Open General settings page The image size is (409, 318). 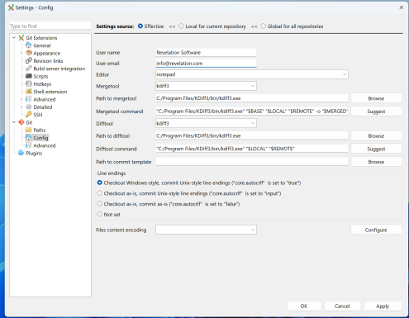[42, 45]
